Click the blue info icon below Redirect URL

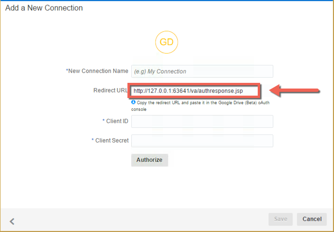tap(134, 102)
